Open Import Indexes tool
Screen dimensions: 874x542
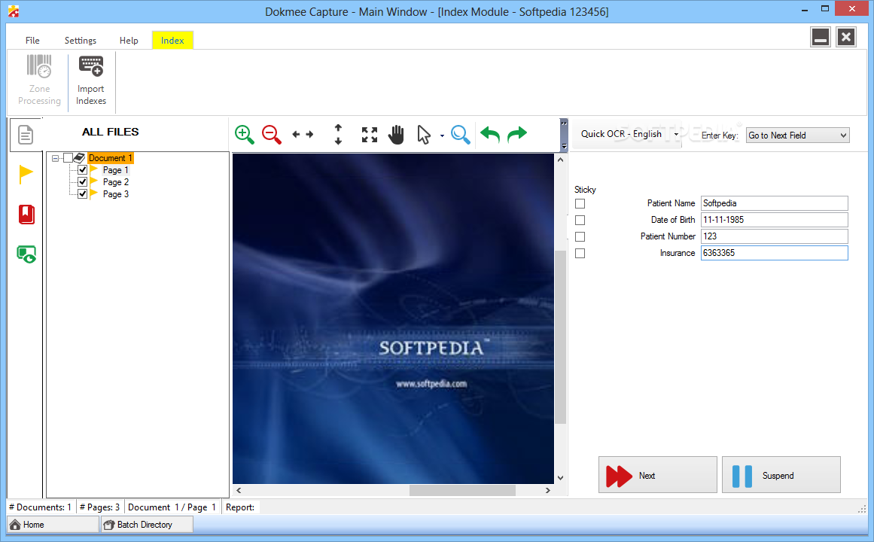(x=91, y=81)
